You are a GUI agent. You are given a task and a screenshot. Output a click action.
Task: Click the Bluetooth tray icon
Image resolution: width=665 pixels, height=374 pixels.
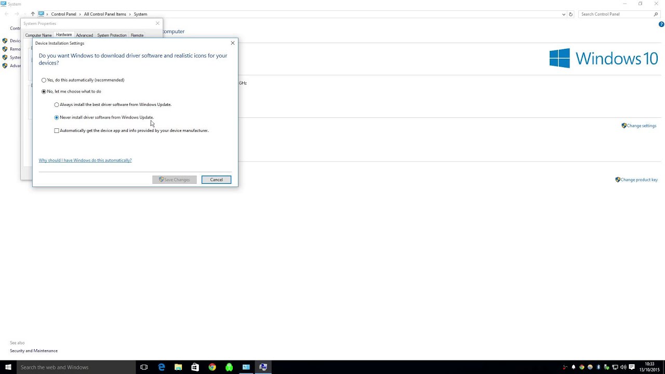point(598,367)
